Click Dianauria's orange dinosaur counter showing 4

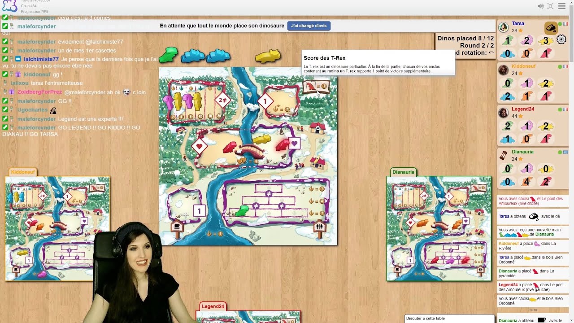527,182
